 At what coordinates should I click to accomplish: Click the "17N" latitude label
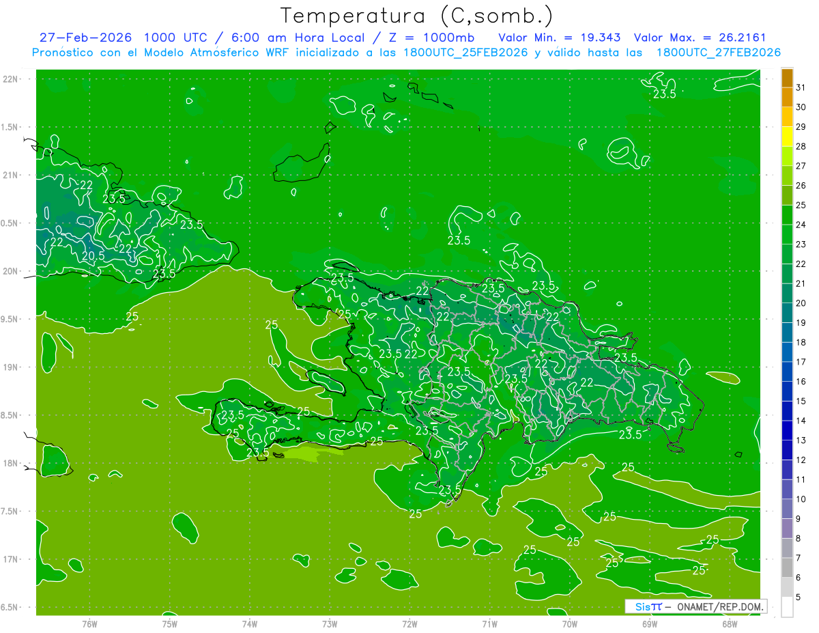pos(11,559)
